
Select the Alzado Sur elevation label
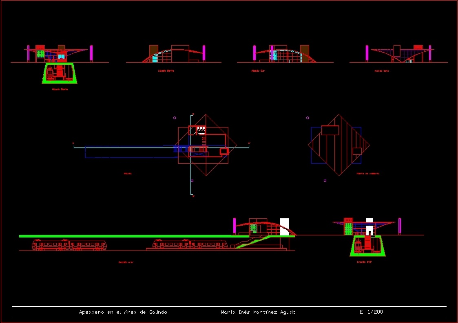pos(257,70)
